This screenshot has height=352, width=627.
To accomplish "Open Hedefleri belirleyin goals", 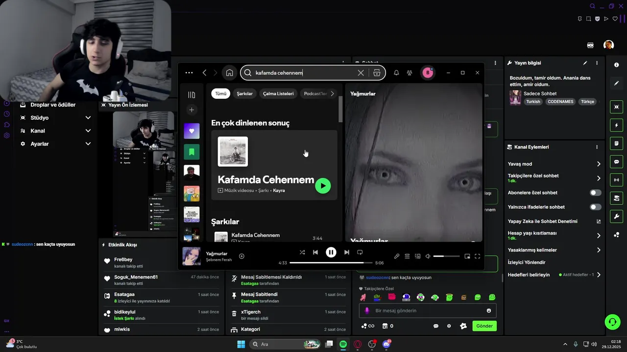I will [555, 275].
